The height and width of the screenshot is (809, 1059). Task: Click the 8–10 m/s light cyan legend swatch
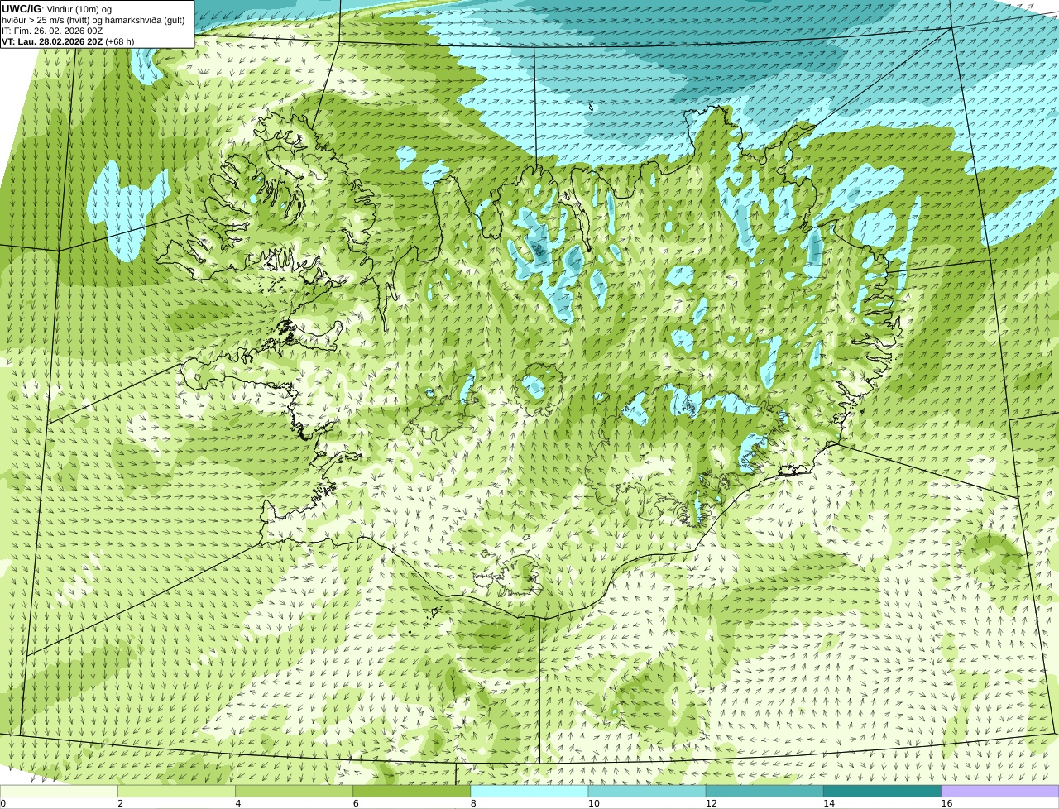pyautogui.click(x=529, y=791)
